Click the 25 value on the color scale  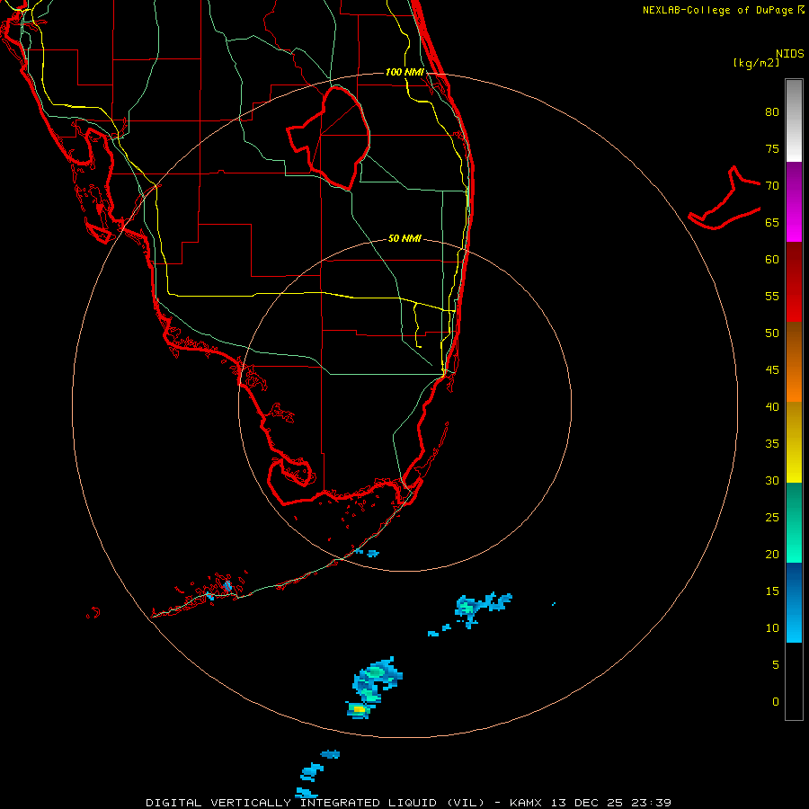click(x=772, y=518)
